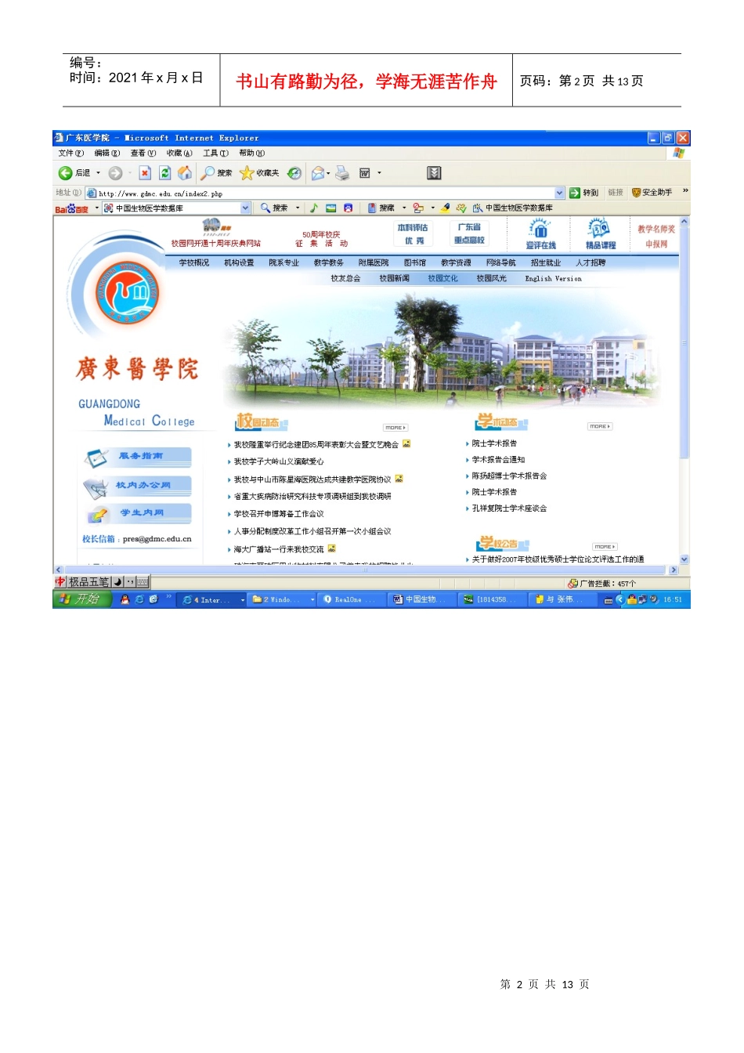Open the 帮助(H) menu
Screen dimensions: 744x1053
pos(252,154)
